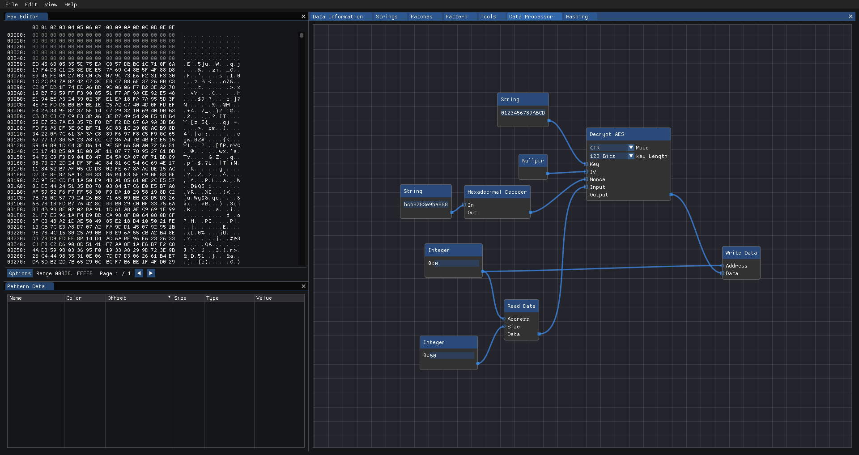Click the String field containing 0123456789ABCD
Image resolution: width=859 pixels, height=455 pixels.
pos(523,113)
